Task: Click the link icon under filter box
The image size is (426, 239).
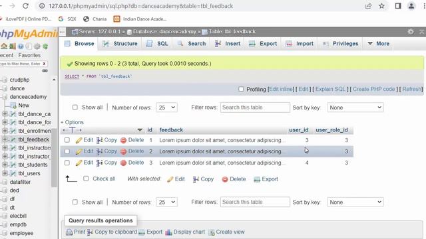Action: 45,71
